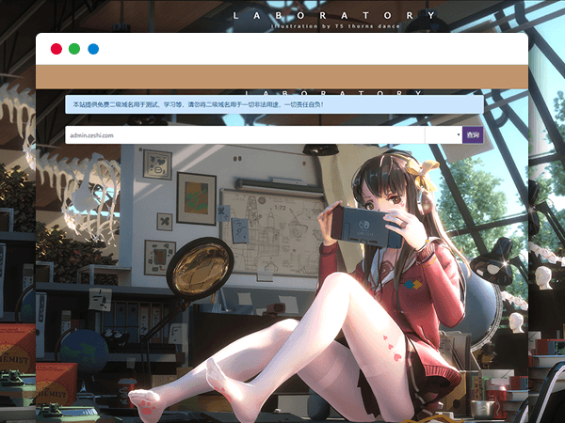The height and width of the screenshot is (423, 565).
Task: Click the tan header bar
Action: tap(281, 77)
